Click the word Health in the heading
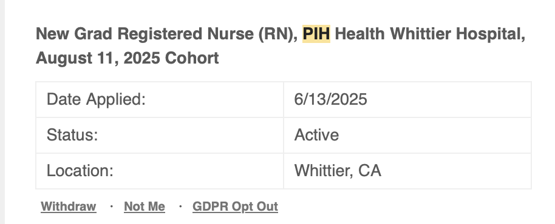555x224 pixels. (359, 35)
